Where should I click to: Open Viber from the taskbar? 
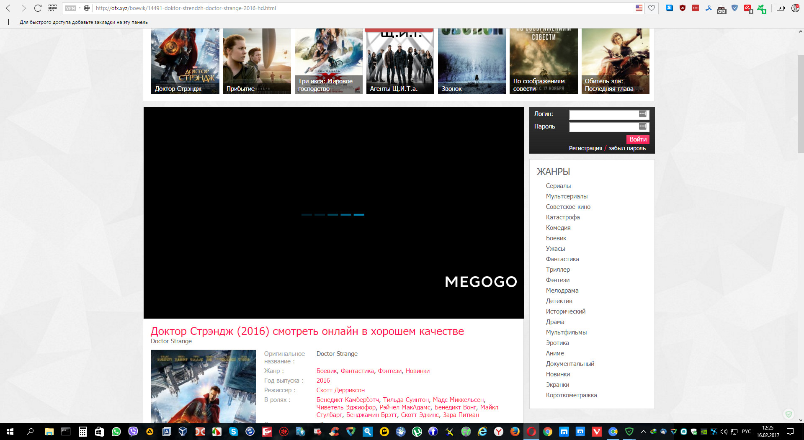[133, 432]
